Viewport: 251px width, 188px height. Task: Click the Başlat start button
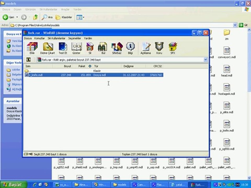(13, 185)
